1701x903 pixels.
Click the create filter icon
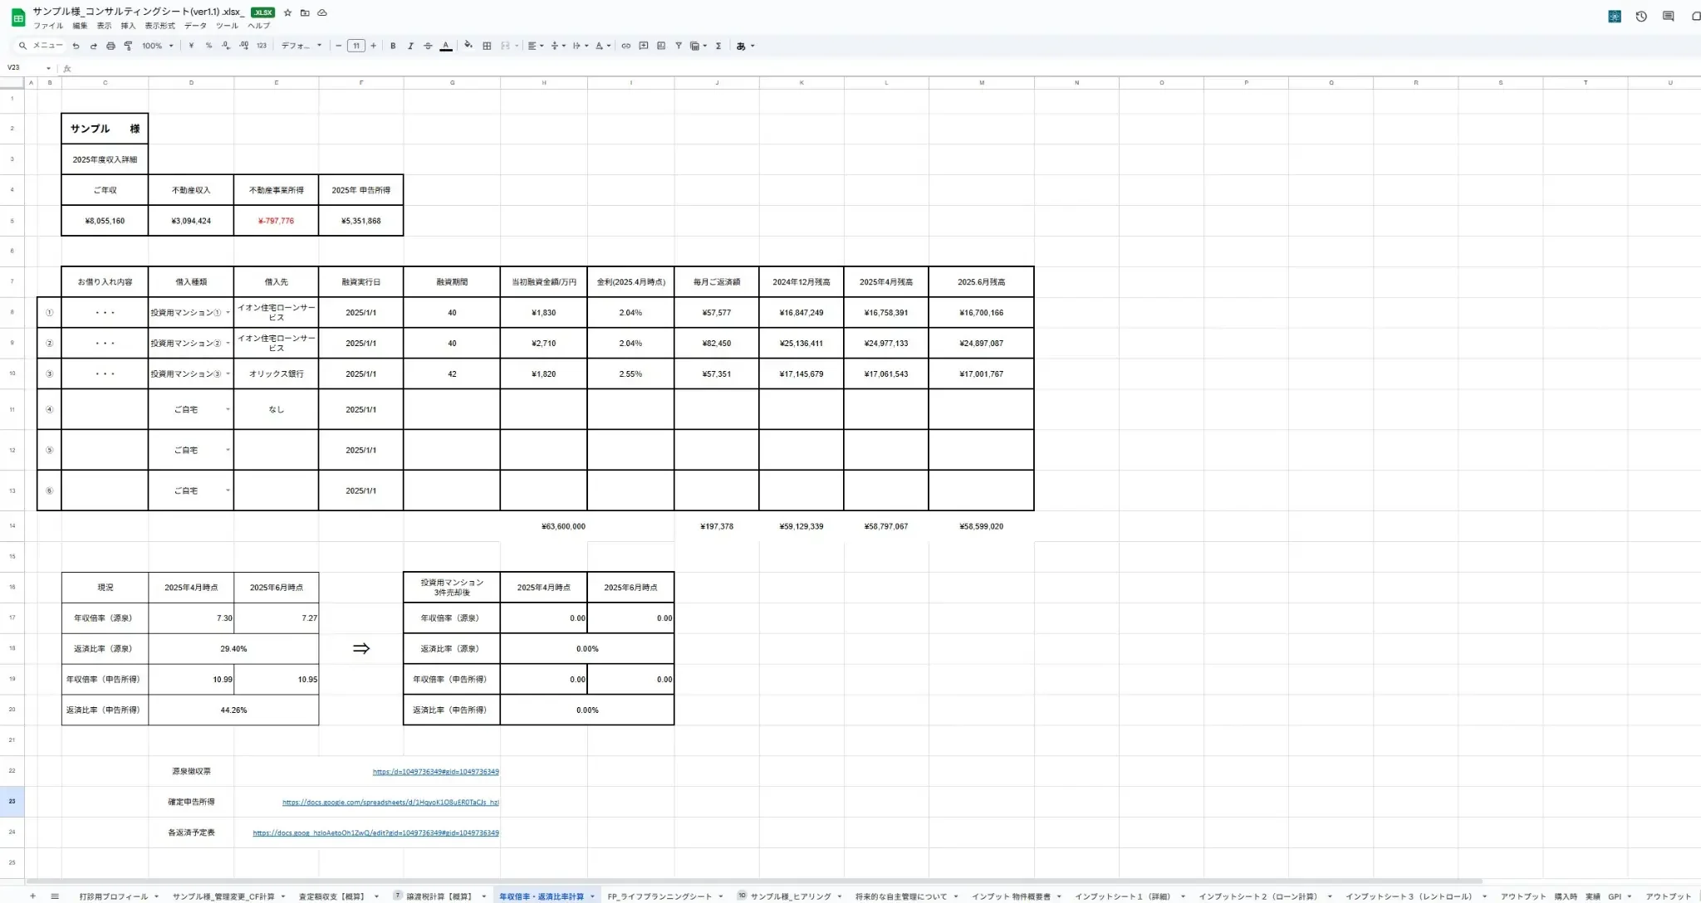tap(678, 46)
